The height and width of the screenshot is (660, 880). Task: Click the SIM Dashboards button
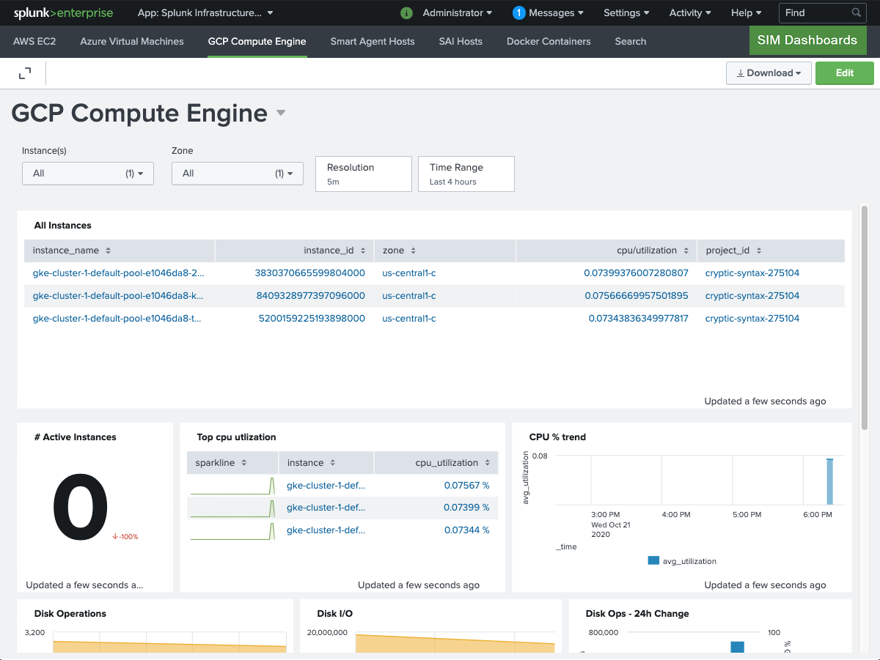coord(807,40)
